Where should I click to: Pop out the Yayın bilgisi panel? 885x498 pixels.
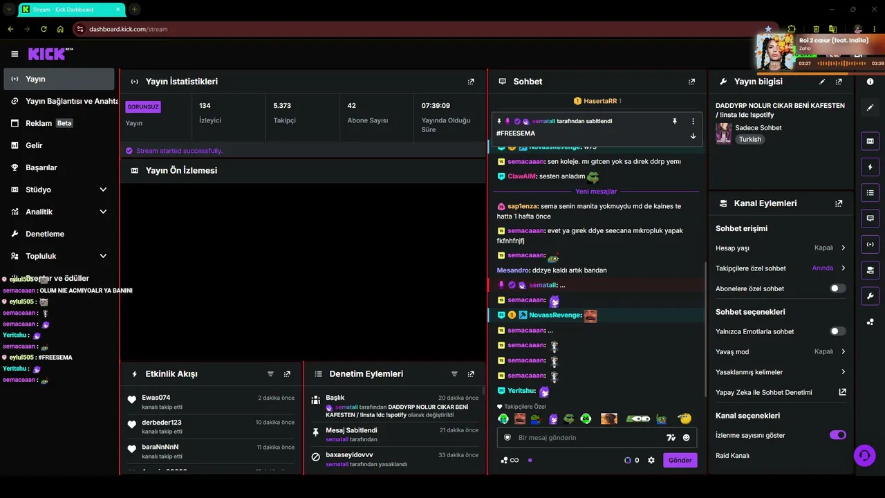[839, 82]
